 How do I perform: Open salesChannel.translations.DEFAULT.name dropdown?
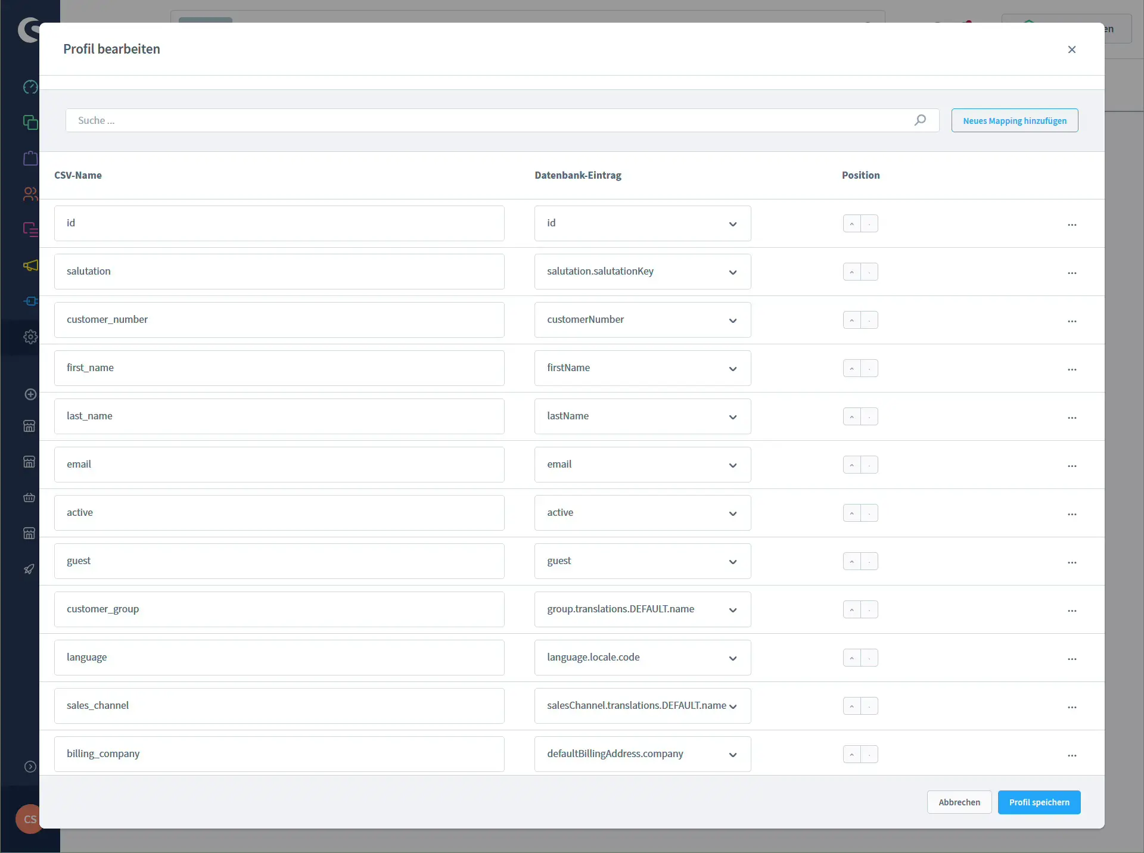click(642, 706)
